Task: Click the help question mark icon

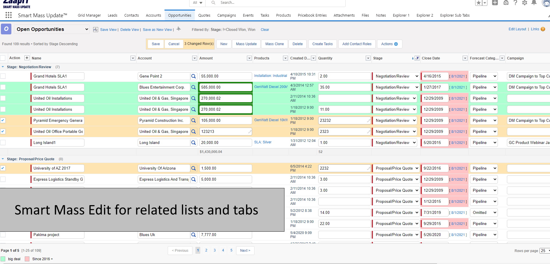Action: pyautogui.click(x=515, y=3)
